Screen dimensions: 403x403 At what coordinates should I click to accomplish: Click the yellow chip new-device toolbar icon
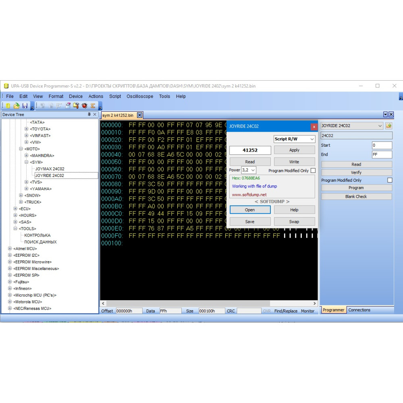[8, 106]
